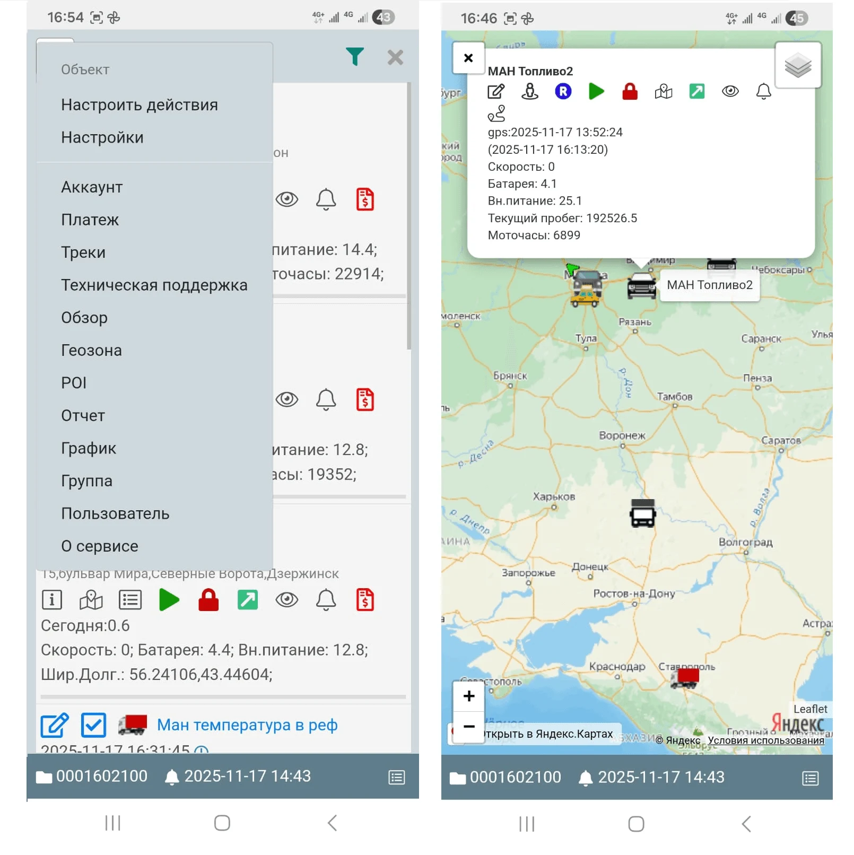Zoom in the map with plus button
854x855 pixels.
tap(469, 696)
